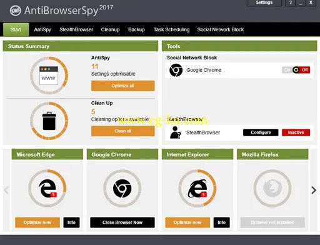Click the Tools panel header

(239, 46)
